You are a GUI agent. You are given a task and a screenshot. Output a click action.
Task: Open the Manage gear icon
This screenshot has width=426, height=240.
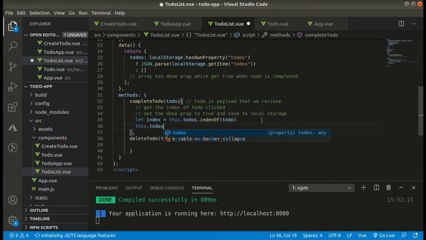(x=13, y=220)
